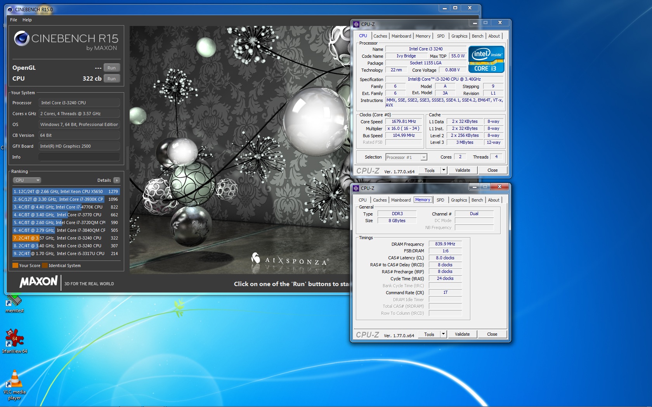
Task: Open Tools dropdown arrow in lower CPU-Z window
Action: point(443,334)
